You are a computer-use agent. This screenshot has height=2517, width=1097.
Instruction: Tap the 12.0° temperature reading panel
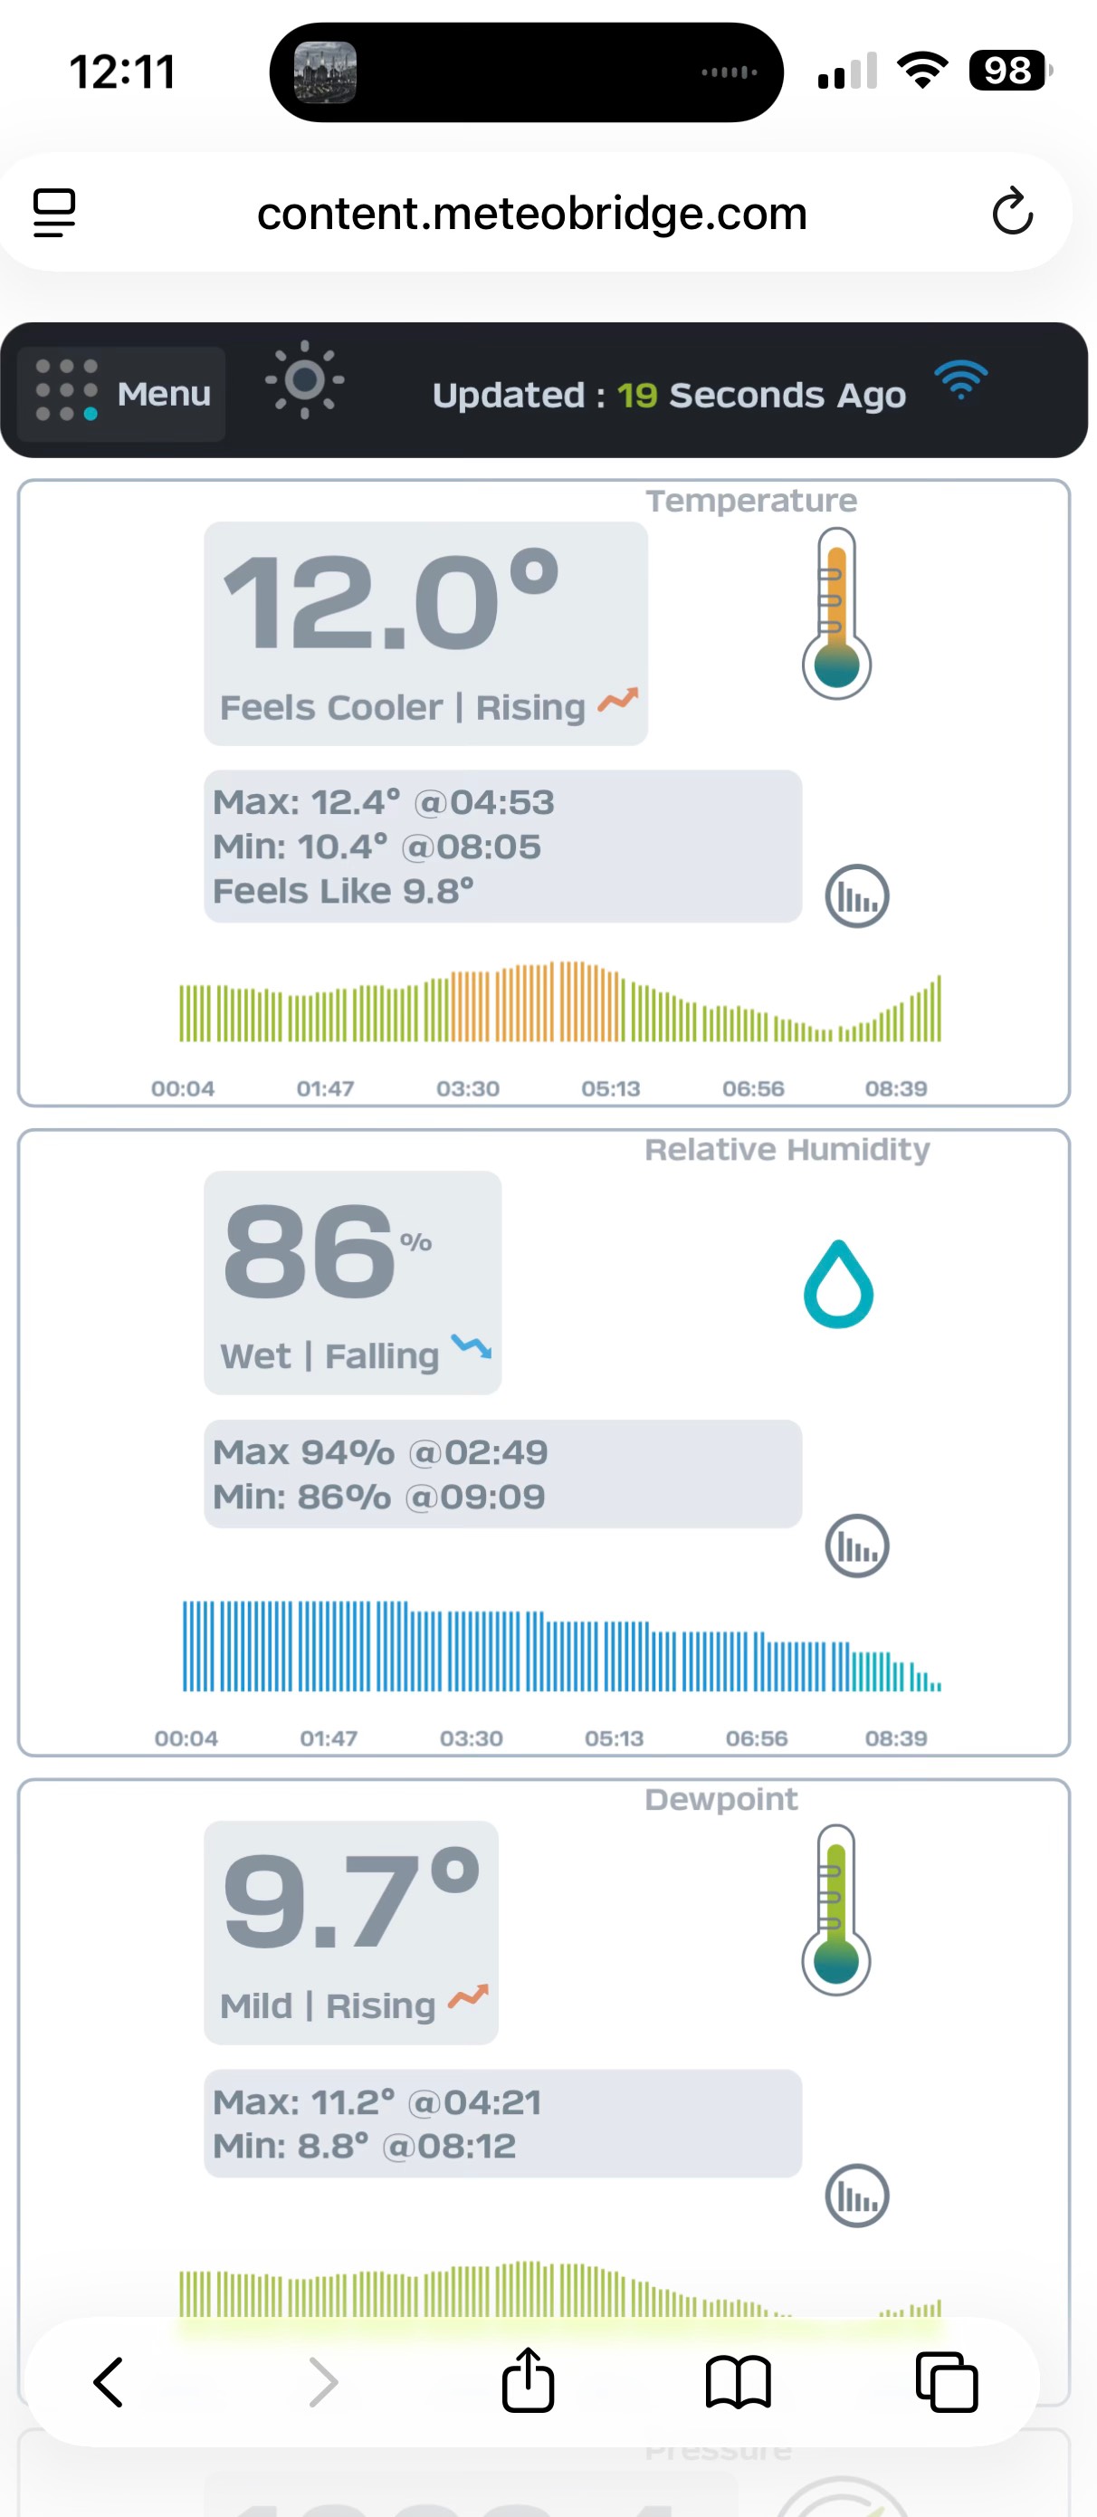tap(424, 632)
